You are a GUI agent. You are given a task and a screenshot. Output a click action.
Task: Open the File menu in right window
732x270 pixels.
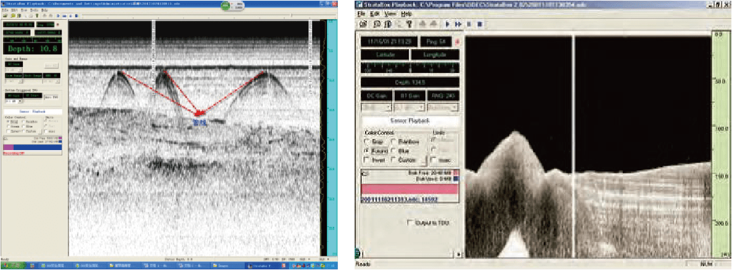point(360,13)
